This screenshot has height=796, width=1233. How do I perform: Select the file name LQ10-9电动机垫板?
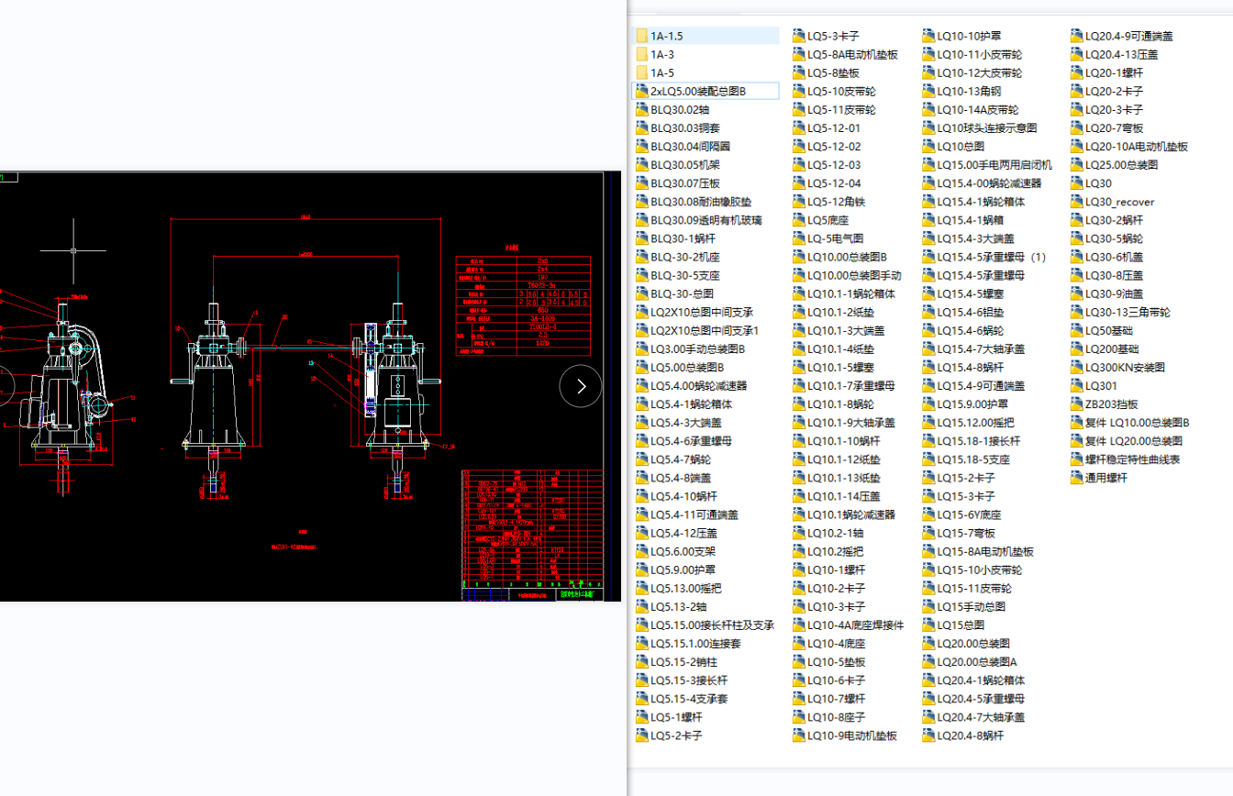pos(853,735)
